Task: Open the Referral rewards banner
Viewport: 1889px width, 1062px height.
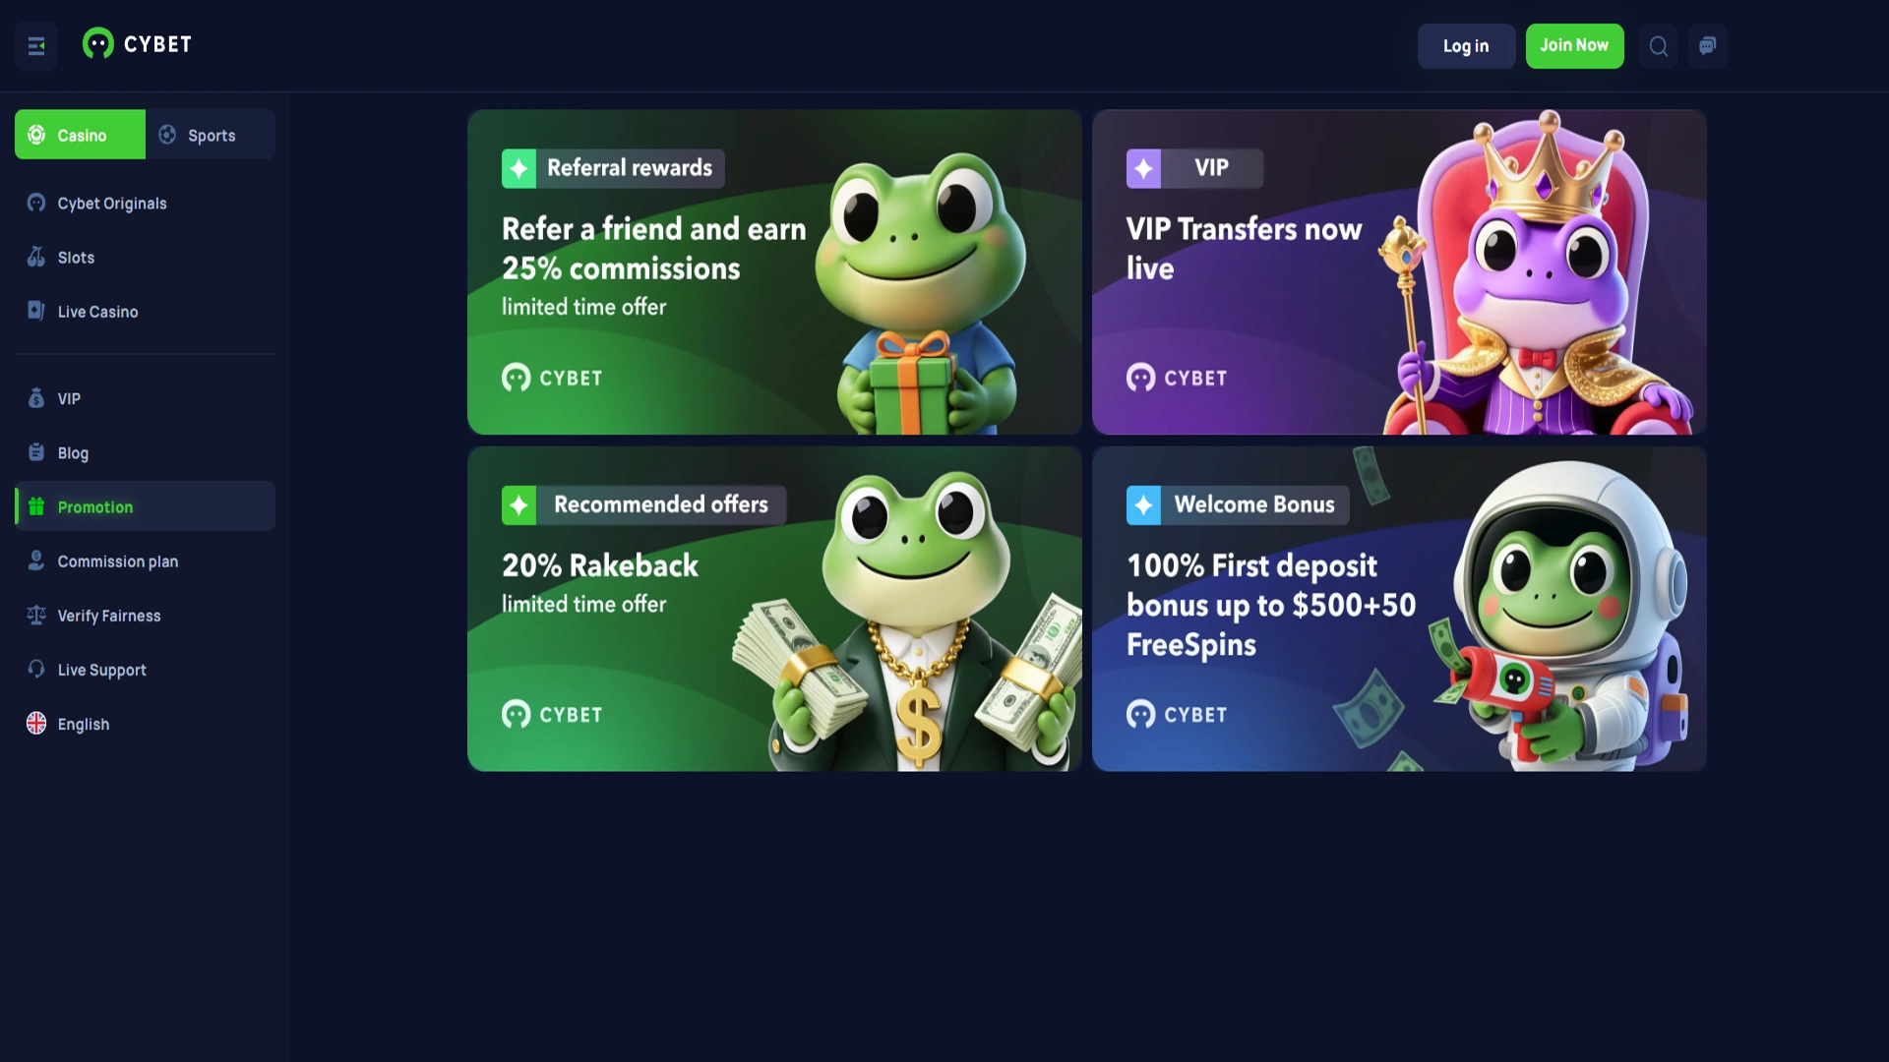Action: (x=774, y=272)
